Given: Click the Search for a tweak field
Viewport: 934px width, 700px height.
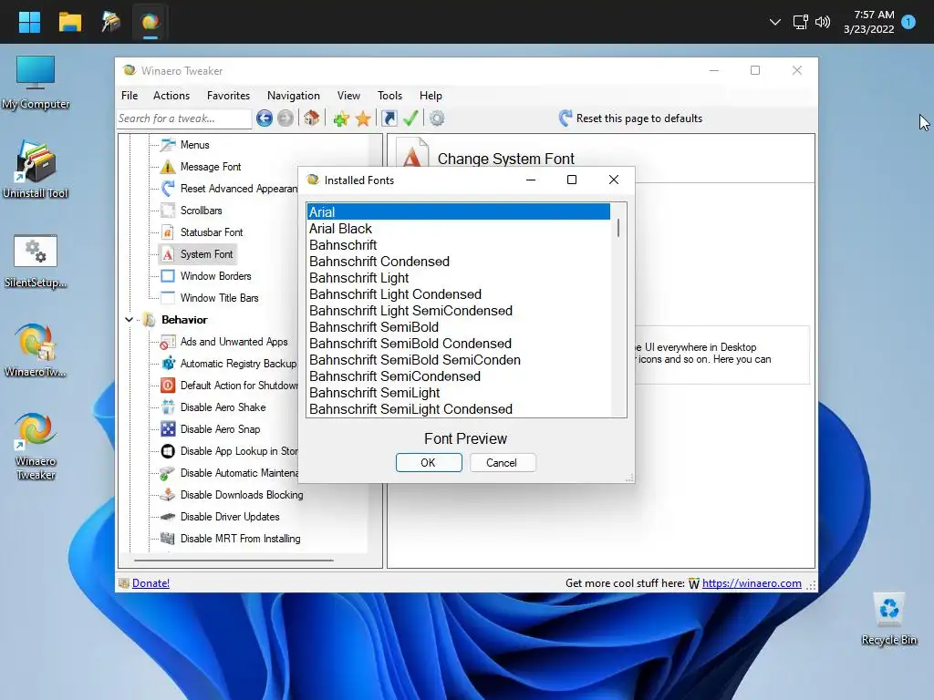Looking at the screenshot, I should [183, 118].
